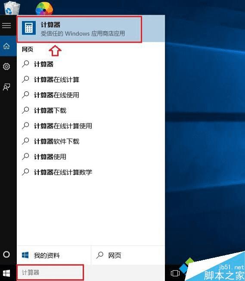Viewport: 245px width, 281px height.
Task: Open the Recycle Bin desktop icon
Action: 12,8
